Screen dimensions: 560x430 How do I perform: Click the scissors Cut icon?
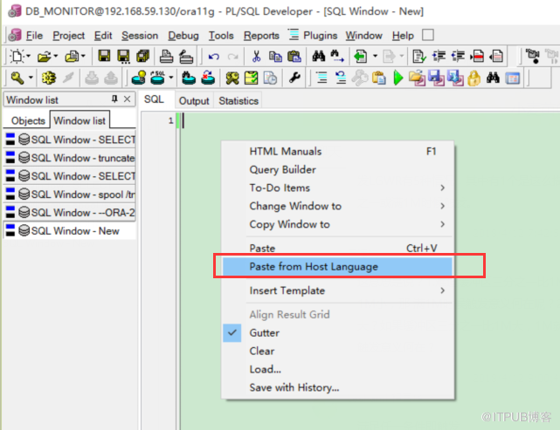tap(256, 57)
